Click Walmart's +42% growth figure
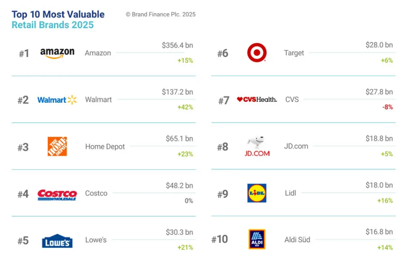This screenshot has height=267, width=411. (x=185, y=107)
